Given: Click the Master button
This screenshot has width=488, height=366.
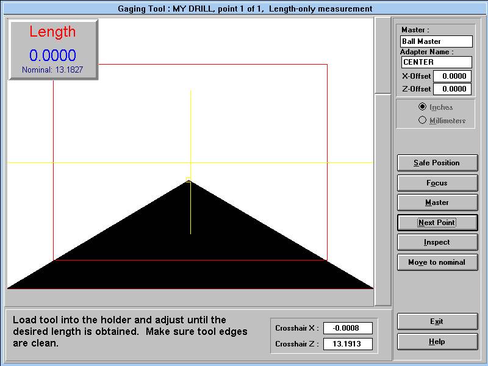Looking at the screenshot, I should [x=437, y=203].
